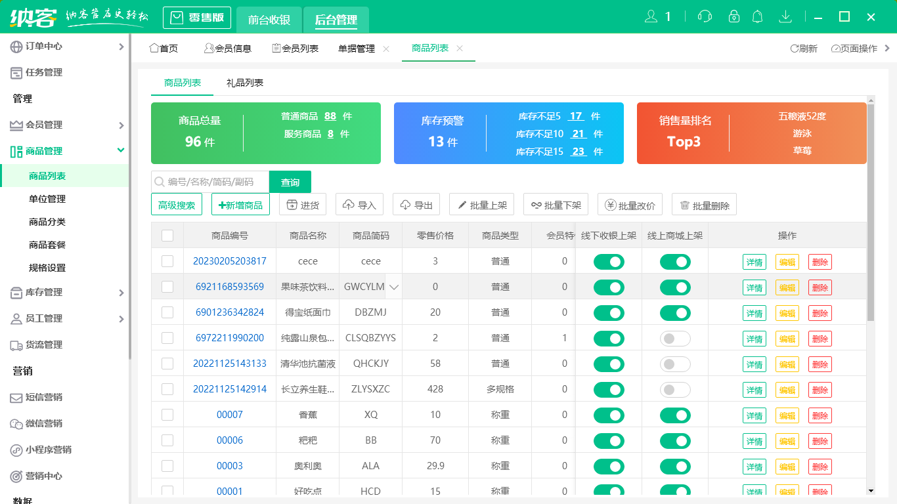This screenshot has width=897, height=504.
Task: Click the download icon in the top bar
Action: 785,16
